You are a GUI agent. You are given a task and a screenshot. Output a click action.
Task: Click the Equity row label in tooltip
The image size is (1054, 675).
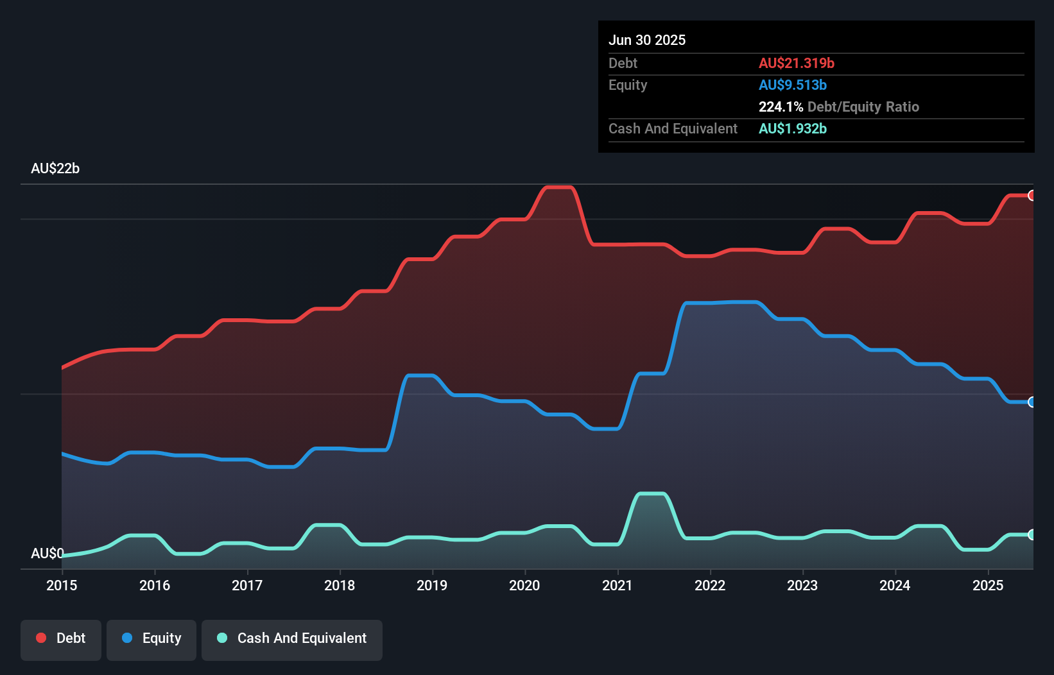628,85
